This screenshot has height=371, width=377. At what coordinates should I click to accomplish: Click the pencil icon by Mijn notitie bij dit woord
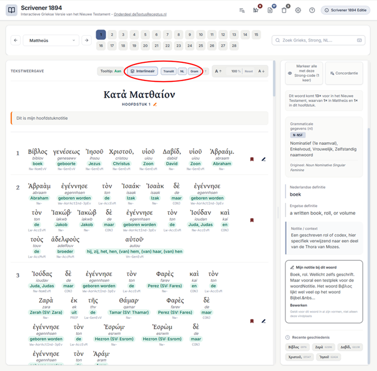click(292, 267)
